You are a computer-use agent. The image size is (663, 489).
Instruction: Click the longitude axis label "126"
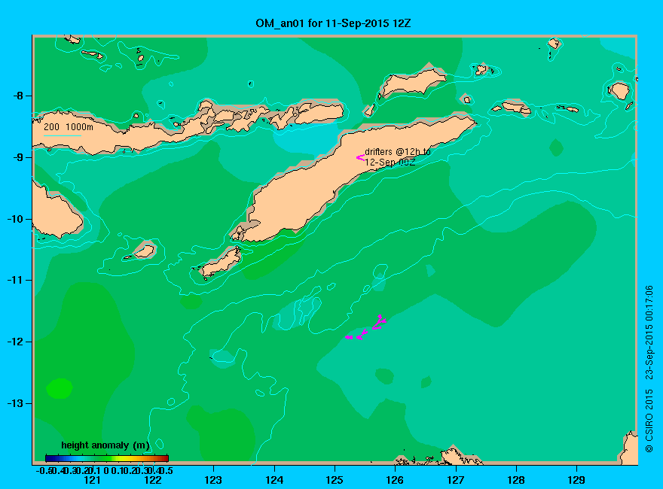point(395,480)
